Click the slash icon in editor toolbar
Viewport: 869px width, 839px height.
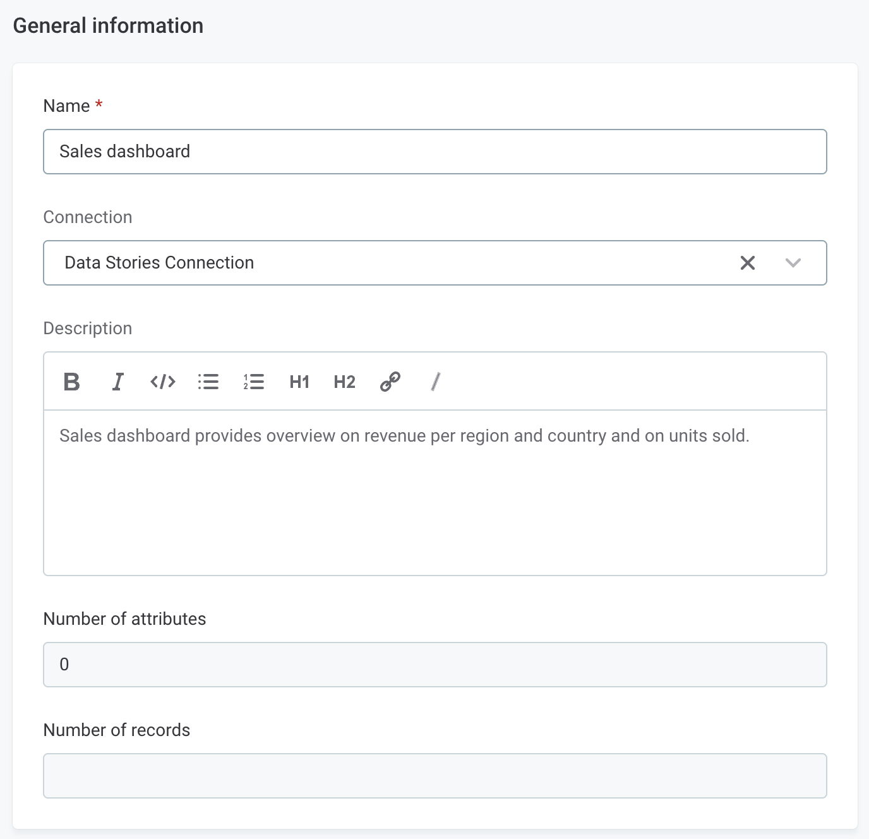pyautogui.click(x=435, y=382)
